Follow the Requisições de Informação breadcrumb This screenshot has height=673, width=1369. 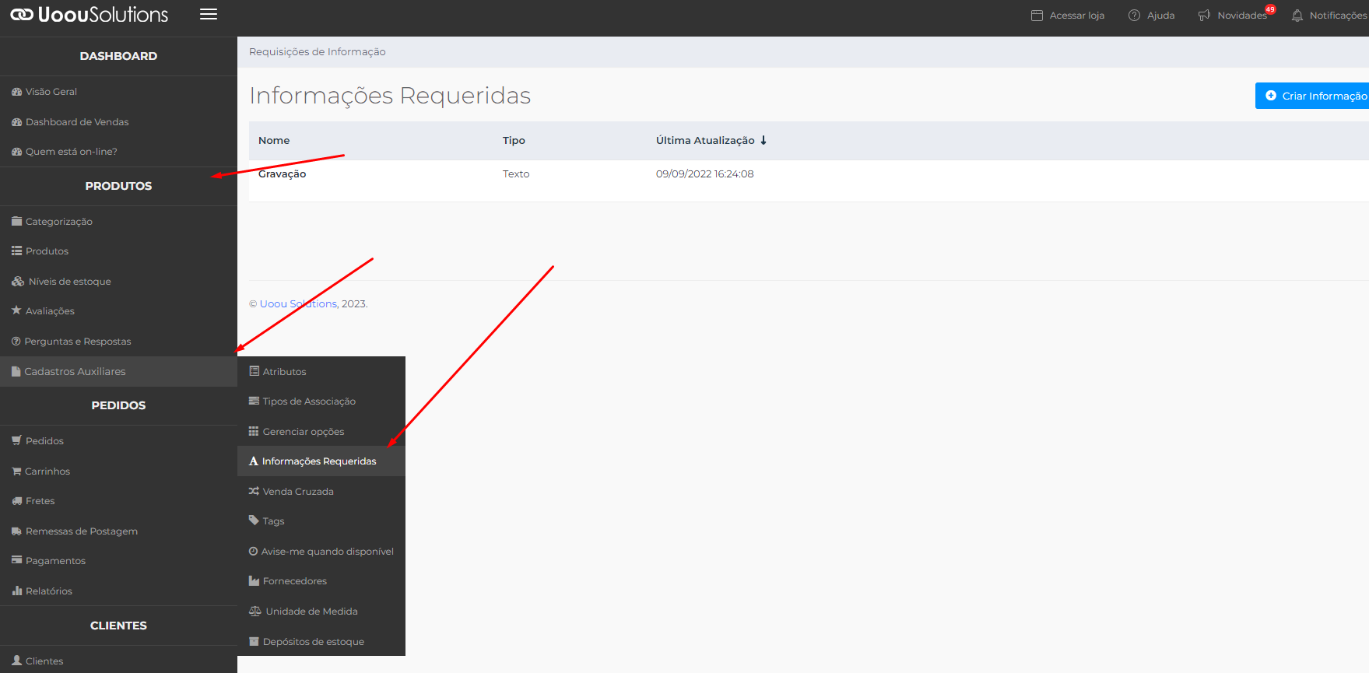317,51
